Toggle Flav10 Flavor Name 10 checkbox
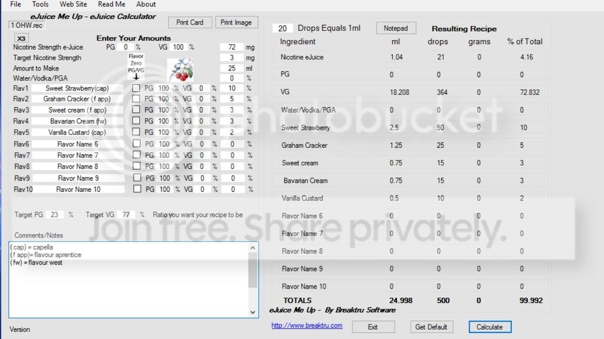This screenshot has height=339, width=604. (137, 189)
